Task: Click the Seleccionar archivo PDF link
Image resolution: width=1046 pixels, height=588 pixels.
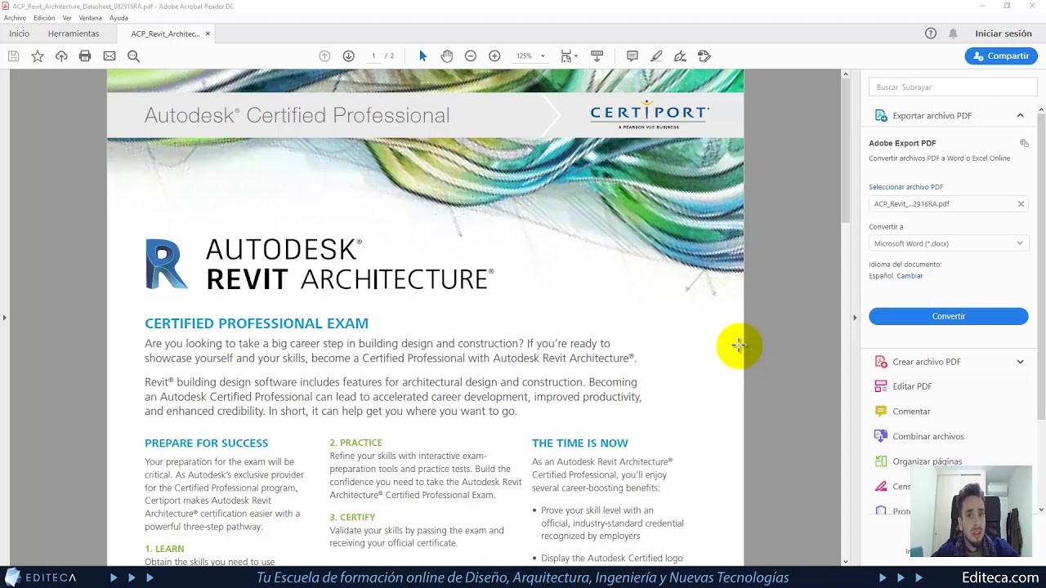Action: pyautogui.click(x=905, y=187)
